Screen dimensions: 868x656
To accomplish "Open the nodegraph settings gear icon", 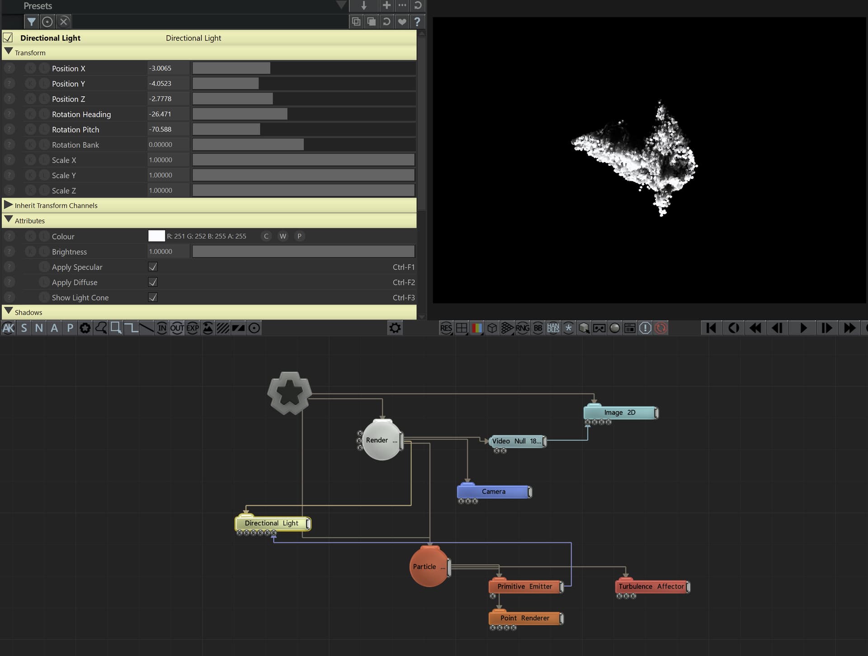I will point(395,328).
